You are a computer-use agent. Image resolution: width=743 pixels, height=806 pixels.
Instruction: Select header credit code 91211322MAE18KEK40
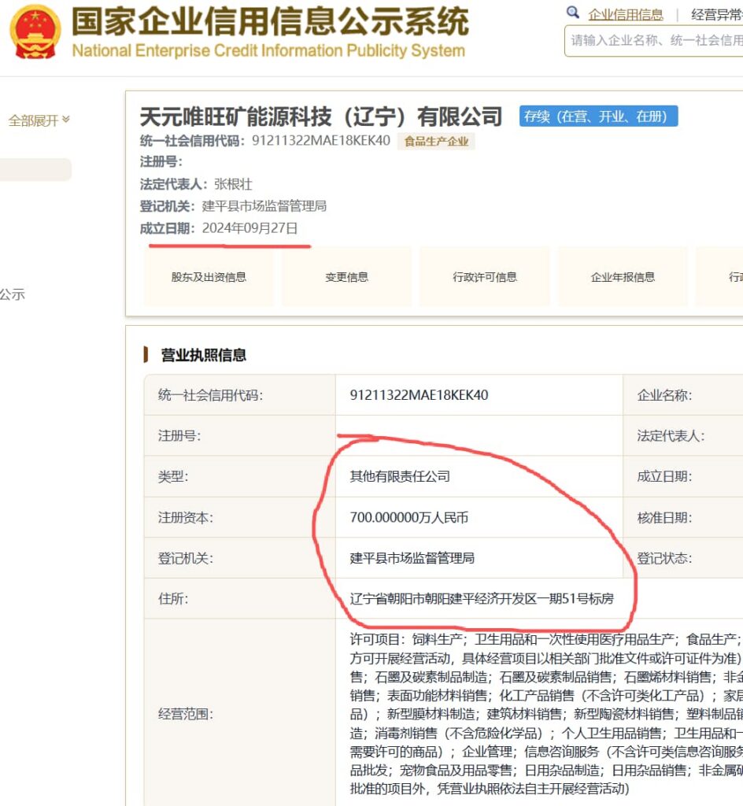pyautogui.click(x=321, y=140)
